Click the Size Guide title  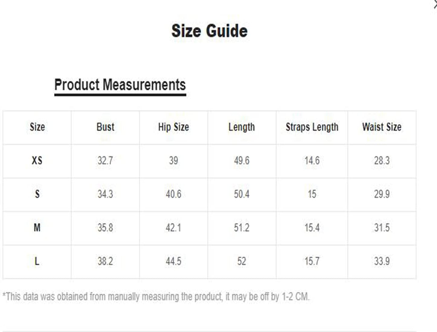coord(210,31)
